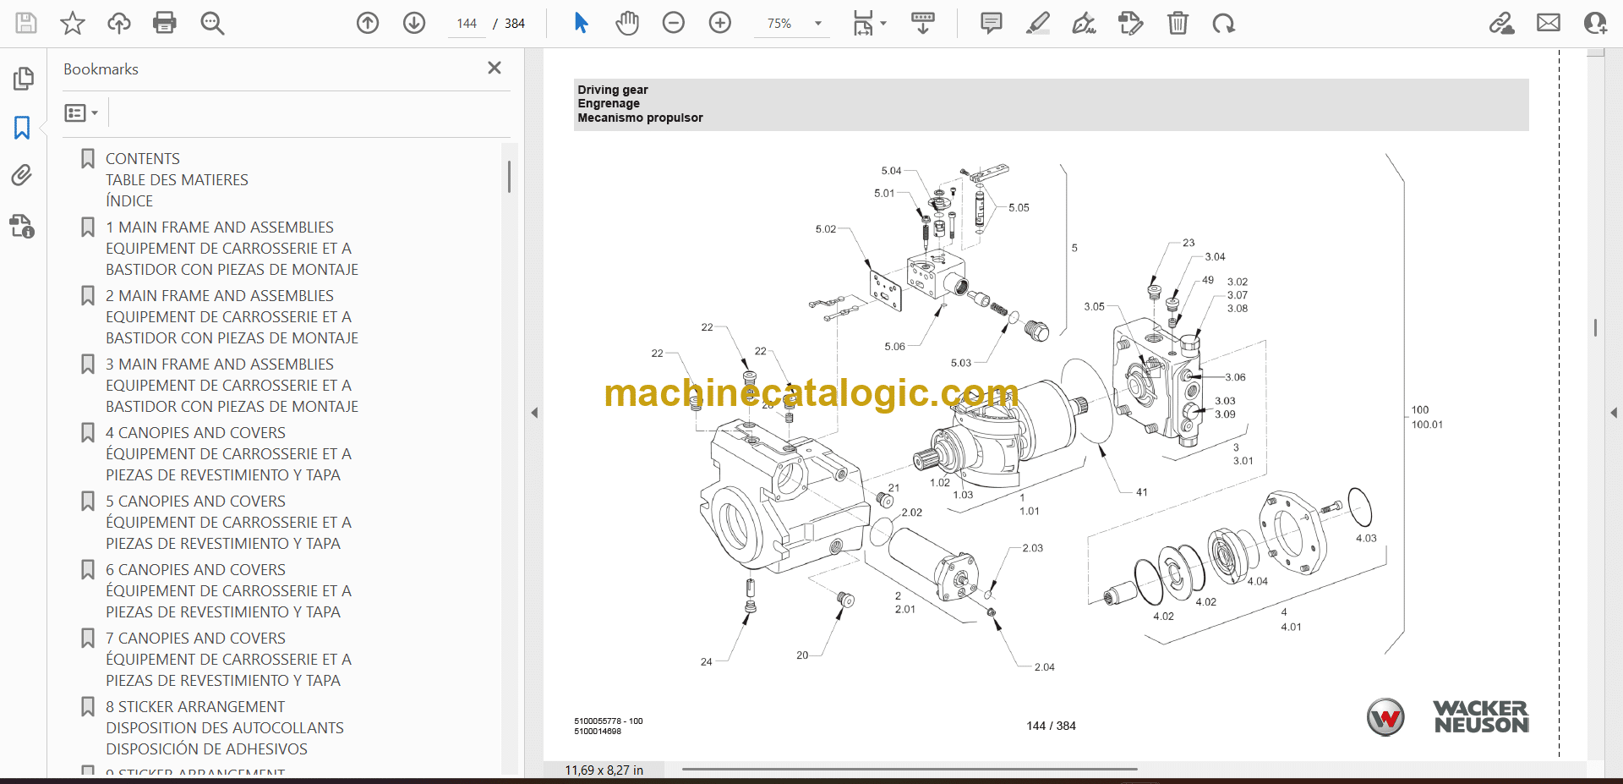Image resolution: width=1623 pixels, height=784 pixels.
Task: Open Page Thumbnails panel in sidebar
Action: tap(23, 79)
